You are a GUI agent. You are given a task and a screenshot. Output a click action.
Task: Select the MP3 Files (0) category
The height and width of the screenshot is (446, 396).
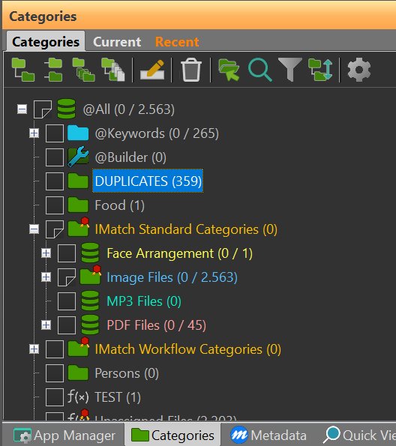coord(144,301)
